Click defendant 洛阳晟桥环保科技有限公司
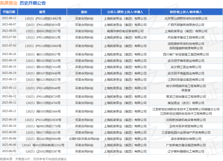 [x=186, y=44]
